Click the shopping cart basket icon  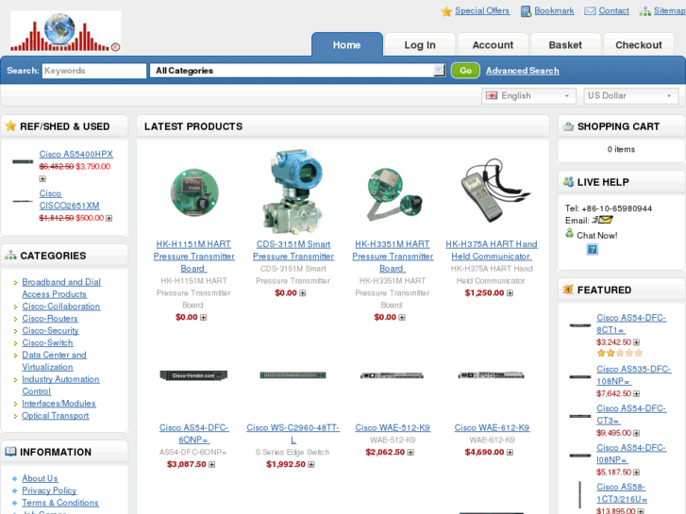[x=568, y=126]
